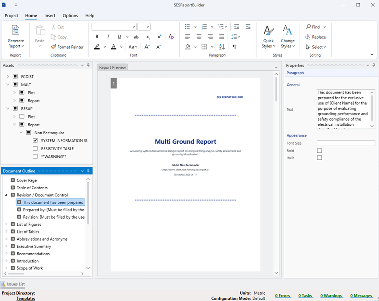The width and height of the screenshot is (379, 301).
Task: Click Increase Indent icon
Action: pos(248,27)
